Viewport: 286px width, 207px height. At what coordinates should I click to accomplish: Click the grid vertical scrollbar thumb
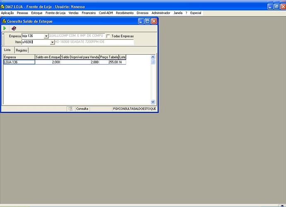(x=153, y=62)
